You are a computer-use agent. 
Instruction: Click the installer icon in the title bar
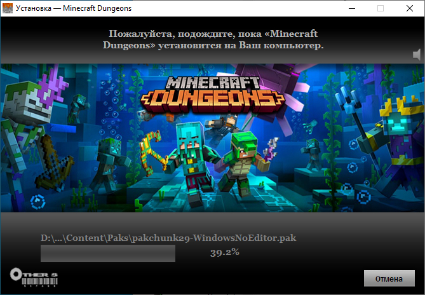(9, 8)
